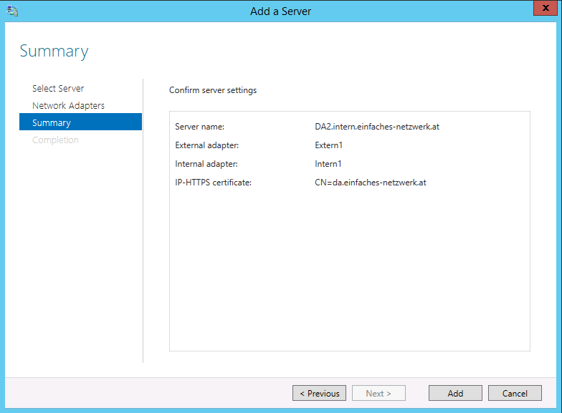
Task: Click the wizard icon in title bar
Action: click(x=13, y=11)
